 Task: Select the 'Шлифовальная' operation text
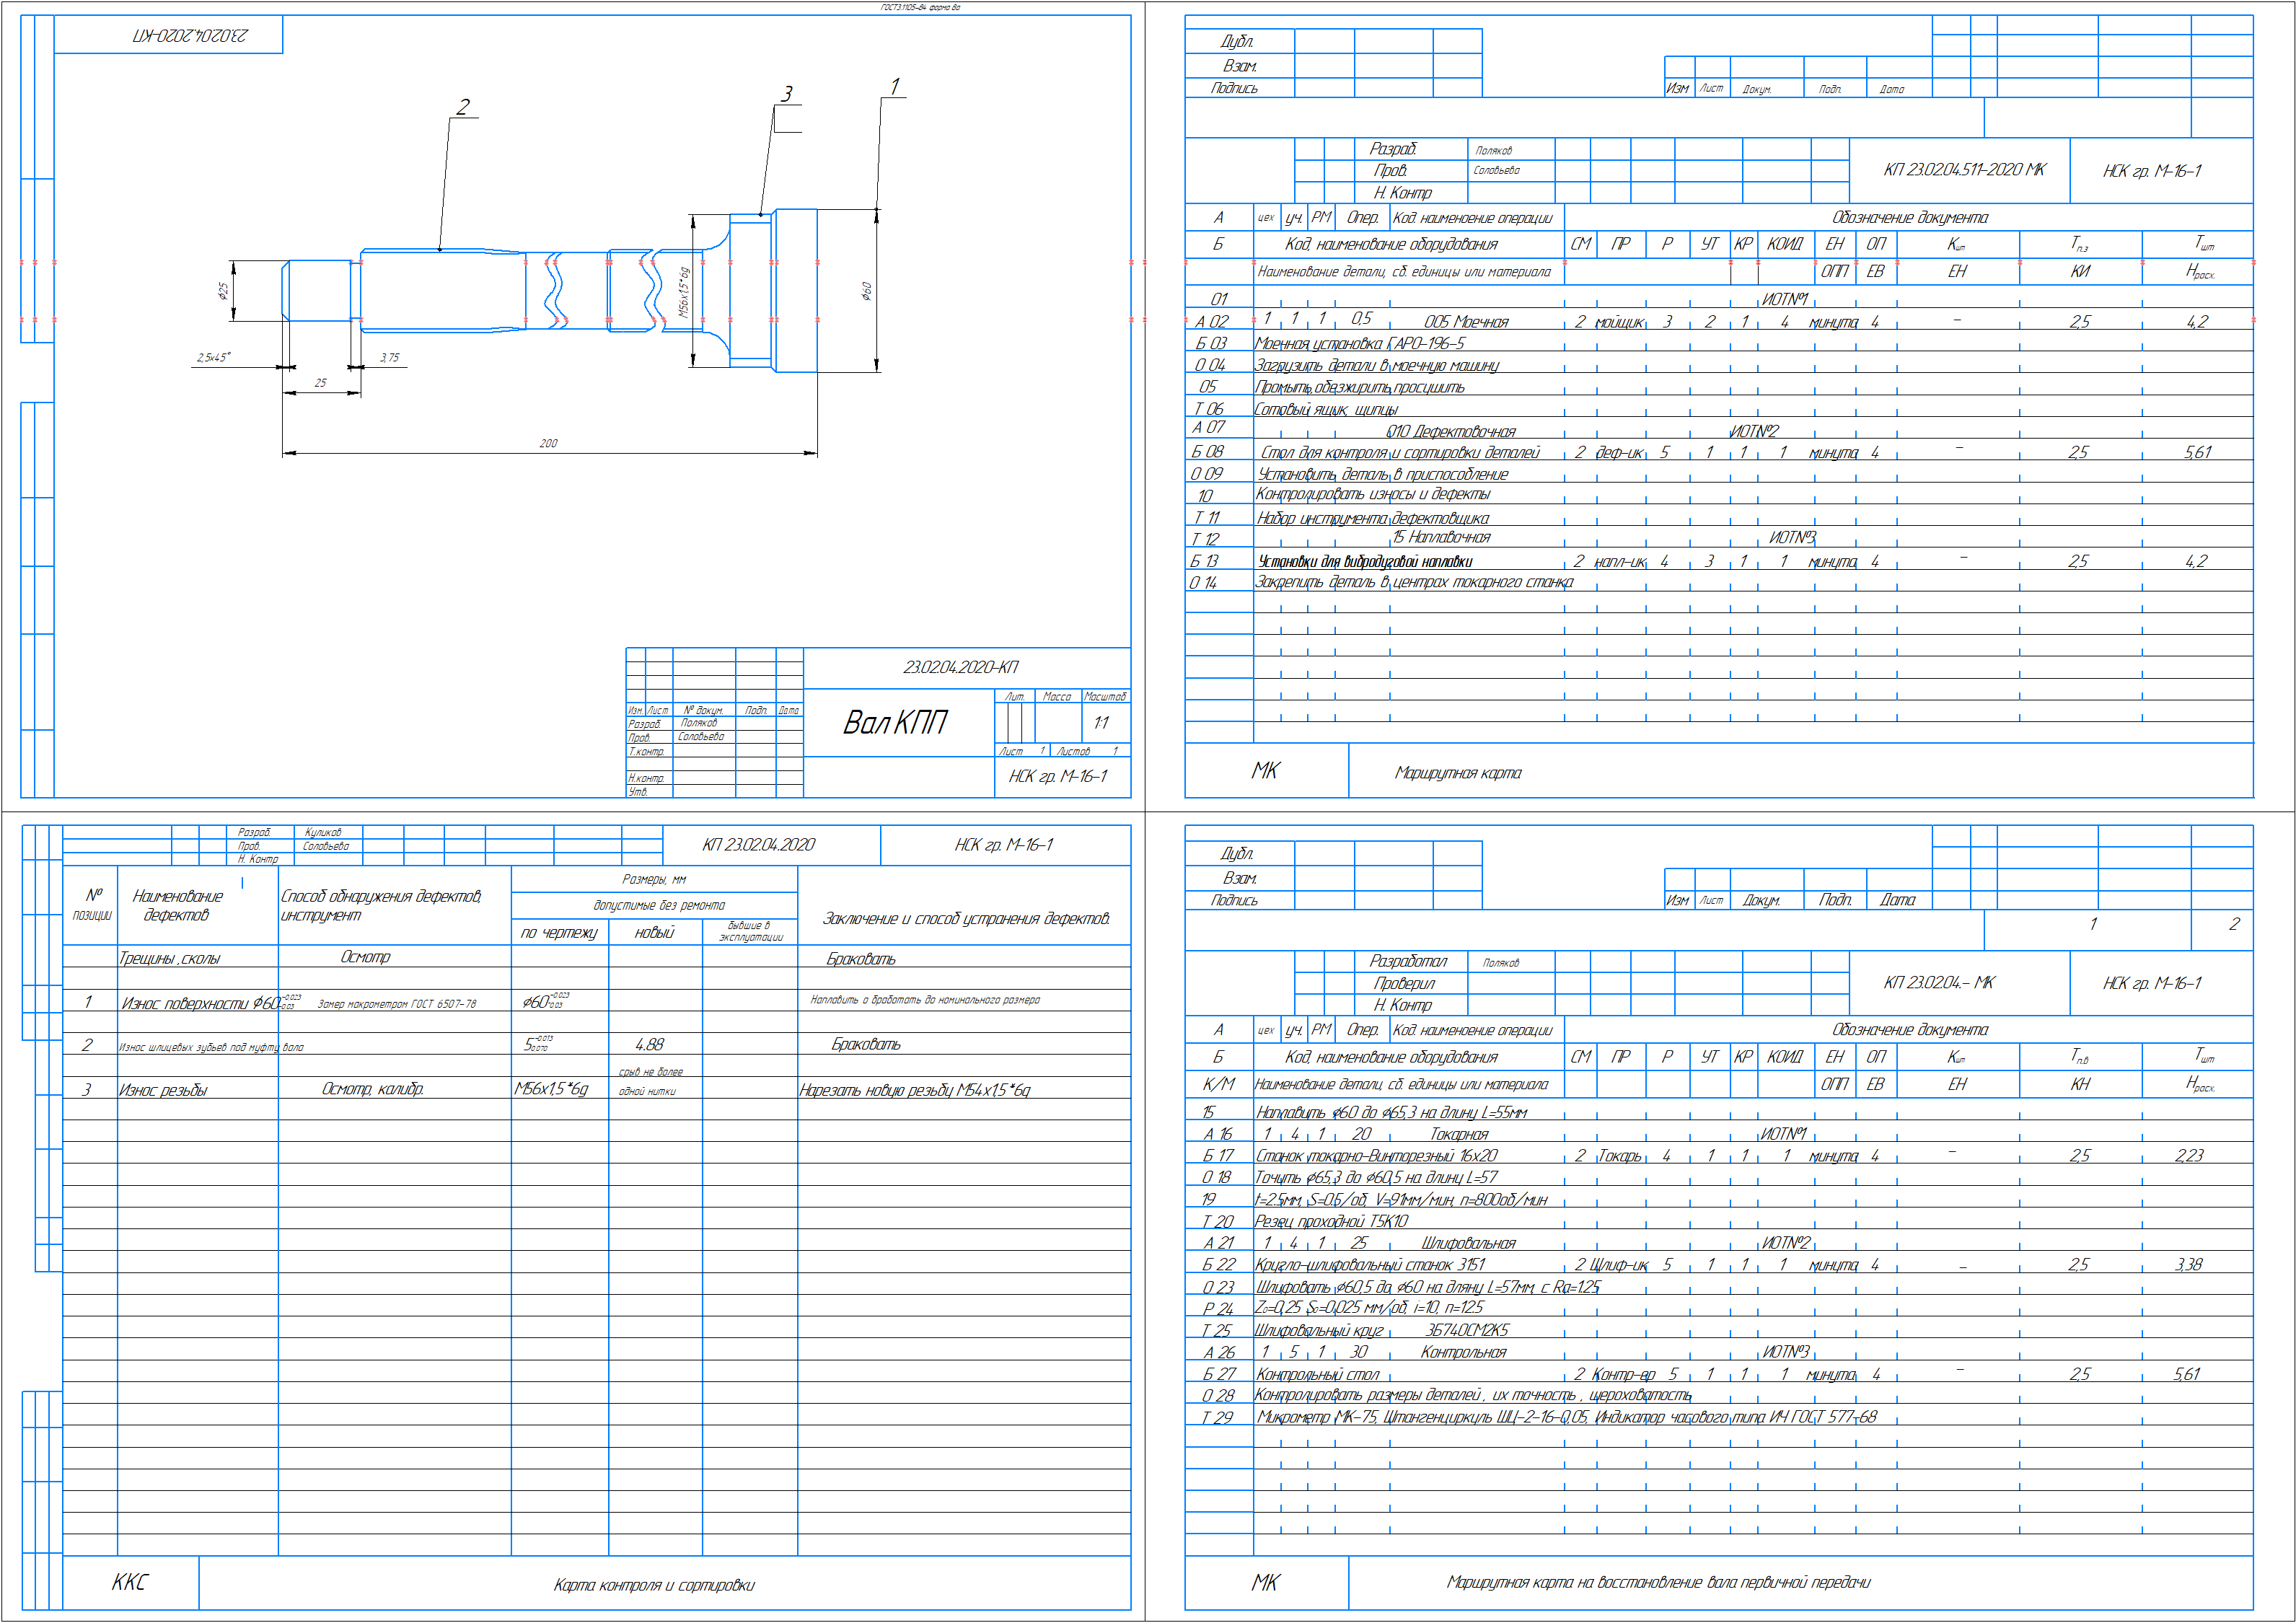(1468, 1243)
